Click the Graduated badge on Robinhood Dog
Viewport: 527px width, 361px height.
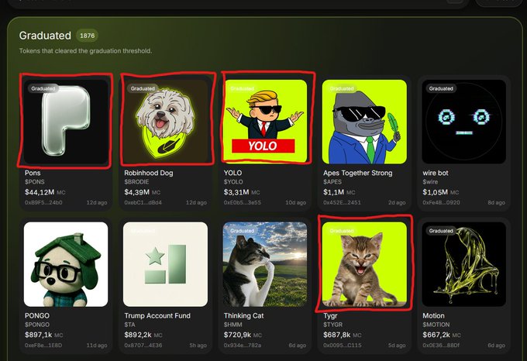coord(143,88)
